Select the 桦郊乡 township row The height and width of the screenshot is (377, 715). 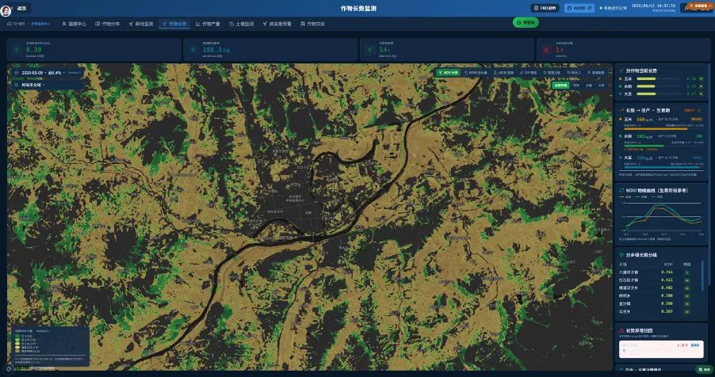(660, 296)
